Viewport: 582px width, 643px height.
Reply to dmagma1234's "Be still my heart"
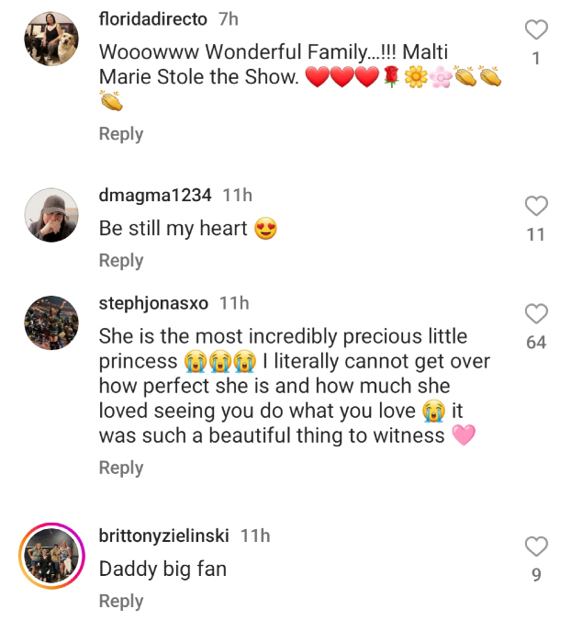pos(121,261)
